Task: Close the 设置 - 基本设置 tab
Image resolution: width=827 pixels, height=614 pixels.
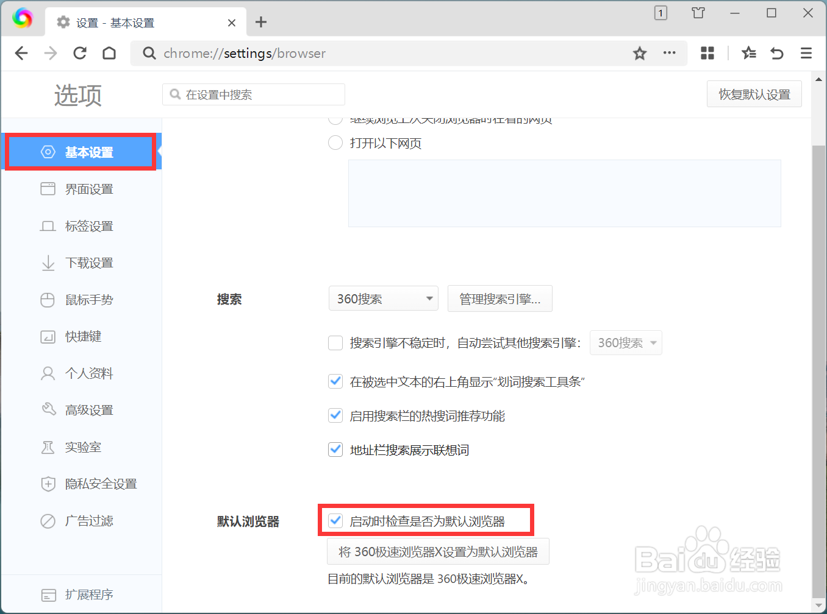Action: point(232,23)
